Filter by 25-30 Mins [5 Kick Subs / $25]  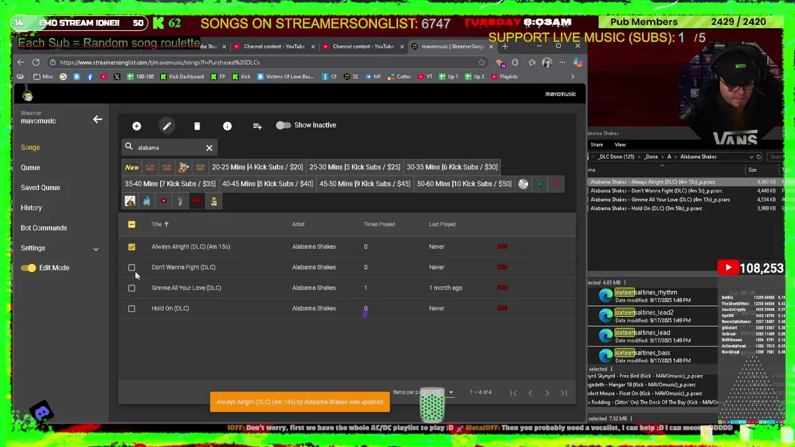[355, 167]
